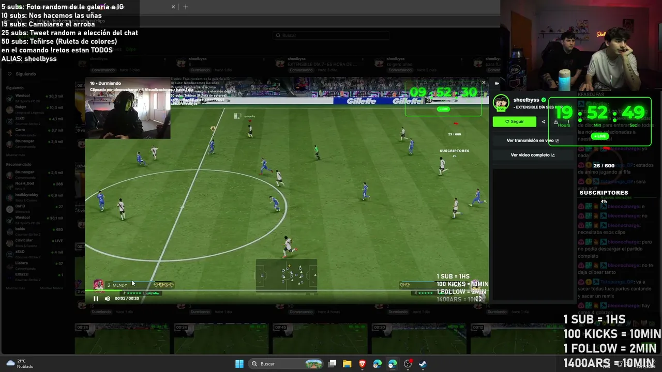Share the clip
Viewport: 662px width, 372px height.
tap(543, 122)
